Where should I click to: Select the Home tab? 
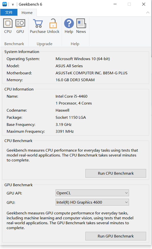point(27,12)
